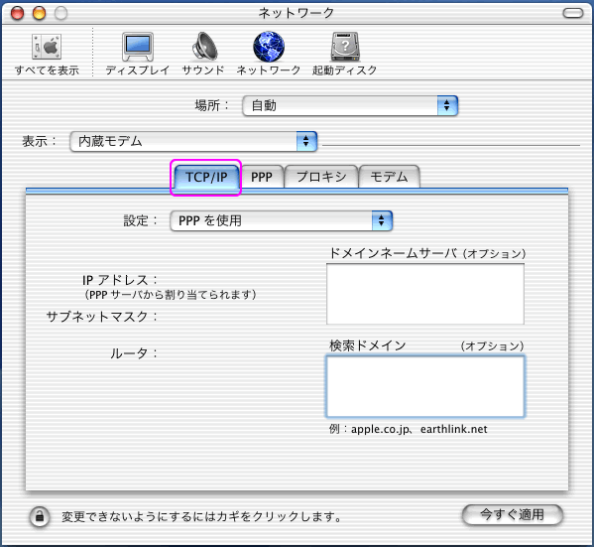Screen dimensions: 594x547
Task: Switch to the プロキシ tab
Action: (x=321, y=177)
